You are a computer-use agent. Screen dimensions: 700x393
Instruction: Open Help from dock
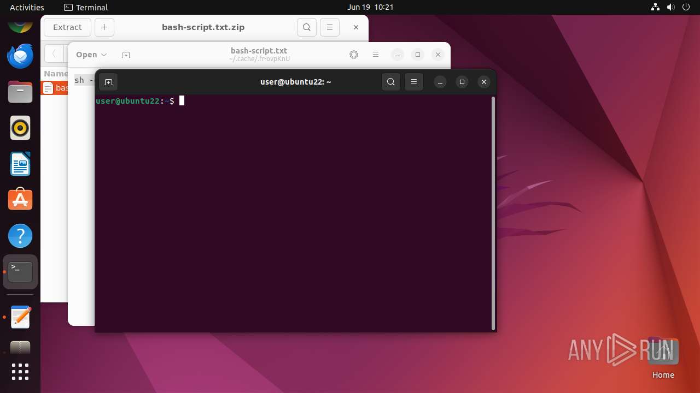[x=20, y=236]
